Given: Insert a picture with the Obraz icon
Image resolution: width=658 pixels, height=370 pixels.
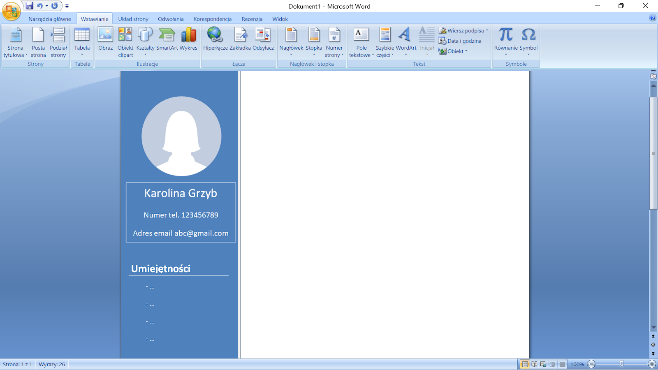Looking at the screenshot, I should point(105,39).
